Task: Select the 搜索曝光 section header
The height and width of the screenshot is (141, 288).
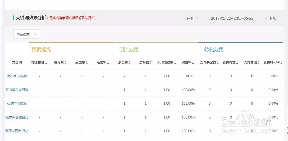Action: pos(41,50)
